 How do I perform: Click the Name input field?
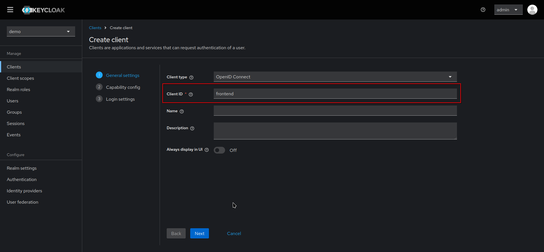click(x=335, y=111)
